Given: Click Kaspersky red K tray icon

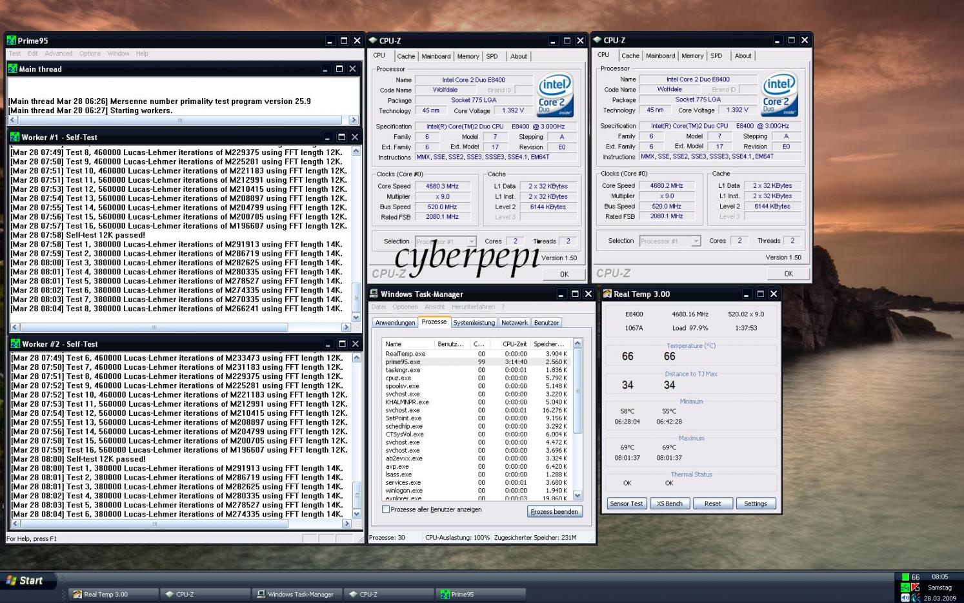Looking at the screenshot, I should pos(915,588).
